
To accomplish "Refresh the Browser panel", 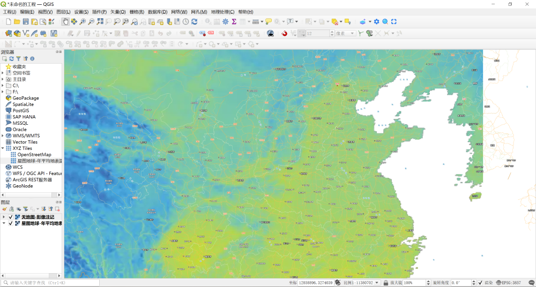I will pyautogui.click(x=12, y=59).
